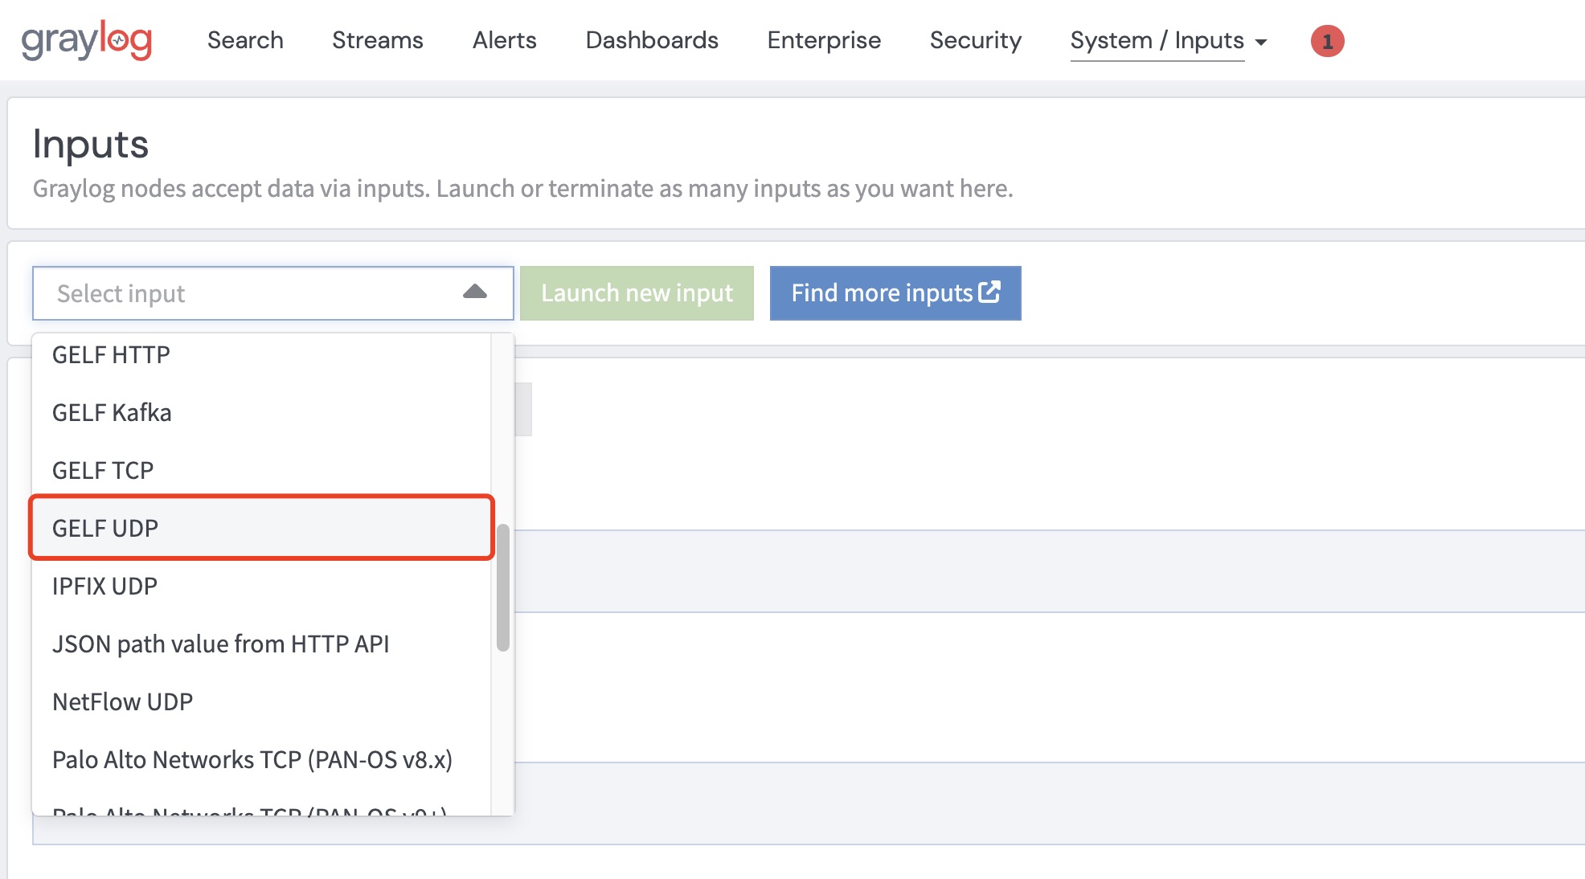Navigate to Dashboards
Viewport: 1585px width, 879px height.
(652, 40)
